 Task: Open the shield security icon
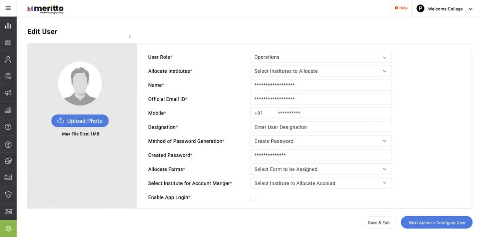(8, 194)
